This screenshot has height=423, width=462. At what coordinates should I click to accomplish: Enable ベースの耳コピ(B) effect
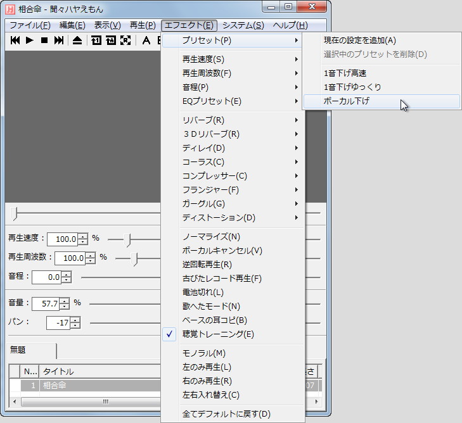point(233,320)
